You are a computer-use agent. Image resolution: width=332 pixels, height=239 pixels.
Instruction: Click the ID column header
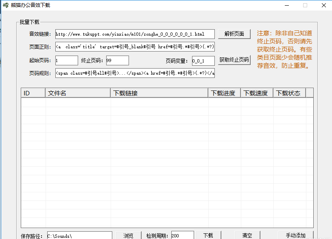coord(33,93)
